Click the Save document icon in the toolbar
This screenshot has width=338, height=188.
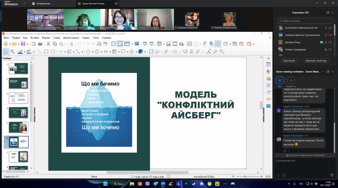point(23,44)
